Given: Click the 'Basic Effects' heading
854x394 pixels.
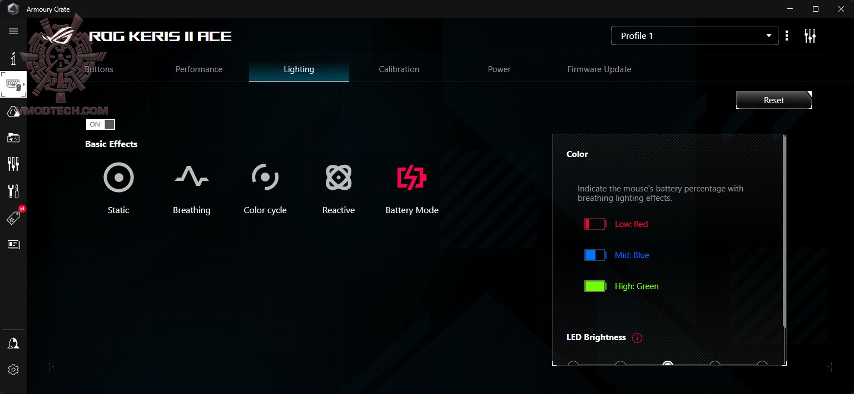Looking at the screenshot, I should [111, 144].
